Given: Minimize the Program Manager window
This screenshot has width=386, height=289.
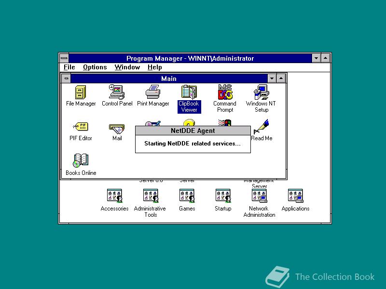Looking at the screenshot, I should (316, 58).
